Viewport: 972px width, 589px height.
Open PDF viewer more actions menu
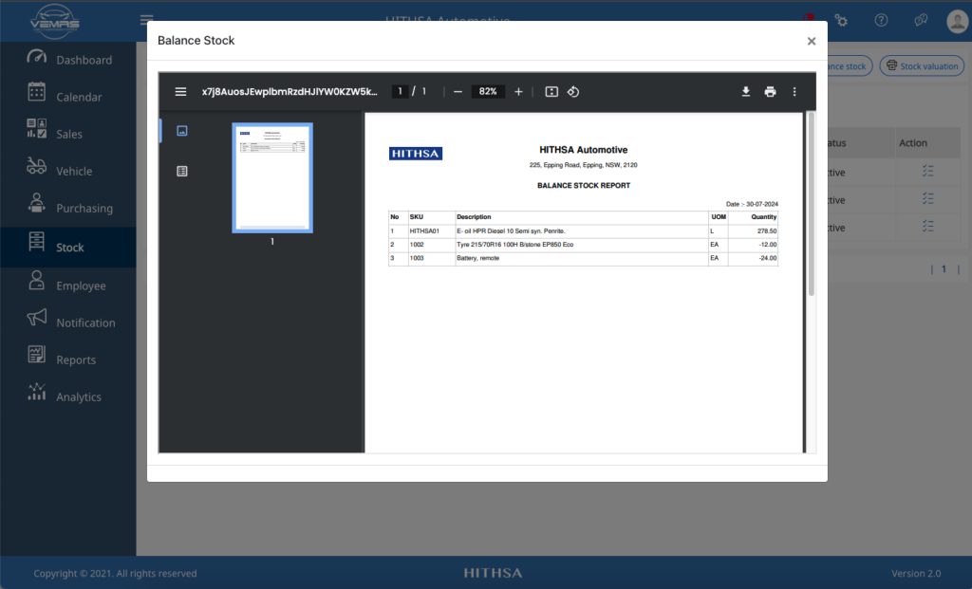[x=794, y=92]
